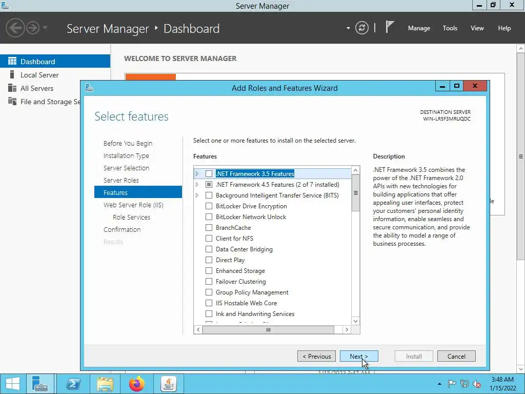Click the features list vertical scrollbar thumb

coord(356,193)
